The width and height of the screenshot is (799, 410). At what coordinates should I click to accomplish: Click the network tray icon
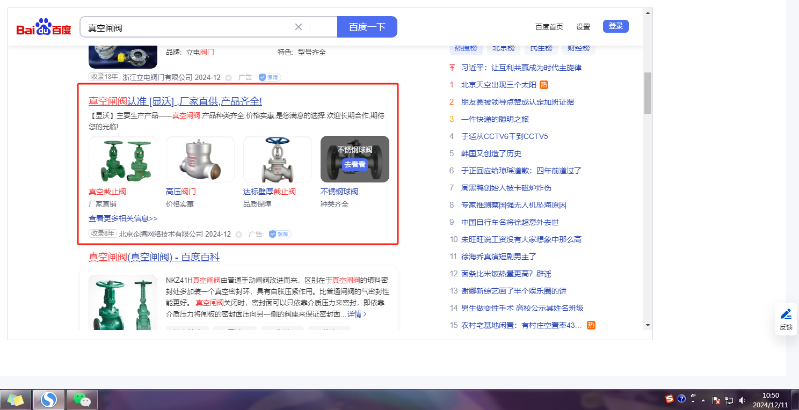pyautogui.click(x=729, y=400)
